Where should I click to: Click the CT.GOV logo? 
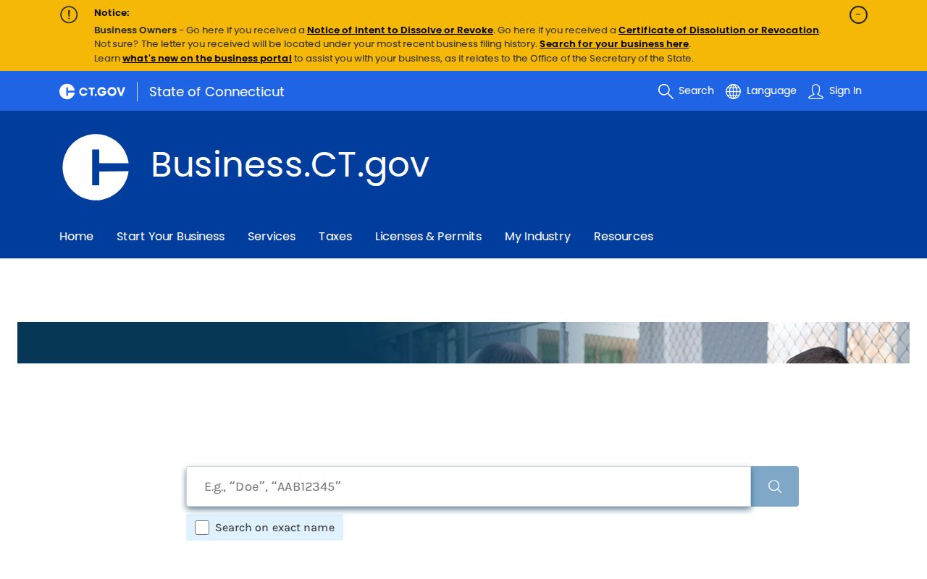92,91
